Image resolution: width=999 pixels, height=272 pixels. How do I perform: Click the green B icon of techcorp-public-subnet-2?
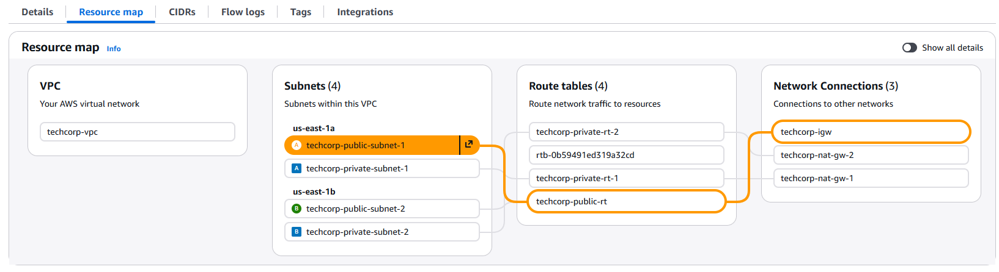point(297,209)
